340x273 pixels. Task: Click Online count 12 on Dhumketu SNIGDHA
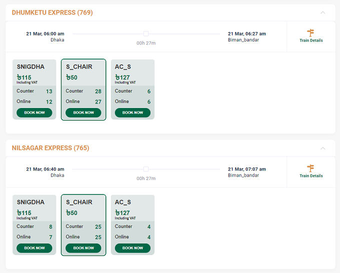pyautogui.click(x=49, y=101)
